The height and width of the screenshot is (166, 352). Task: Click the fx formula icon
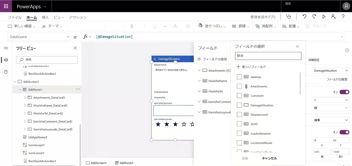[x=86, y=37]
